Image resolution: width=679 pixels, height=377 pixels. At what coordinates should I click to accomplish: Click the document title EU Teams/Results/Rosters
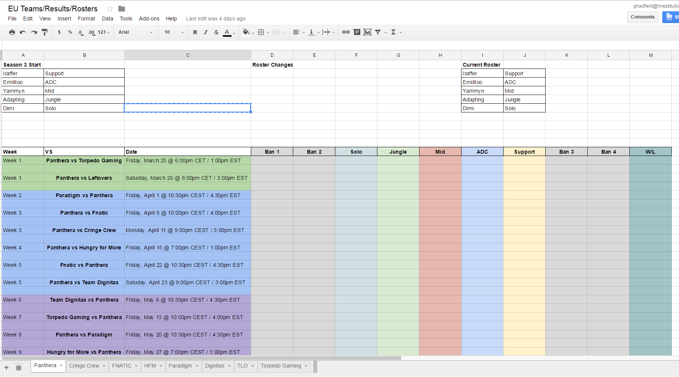pos(53,9)
